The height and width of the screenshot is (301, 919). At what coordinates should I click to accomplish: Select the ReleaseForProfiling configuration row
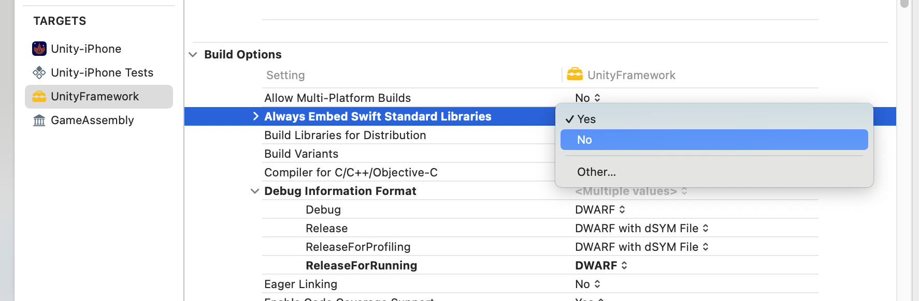[358, 247]
